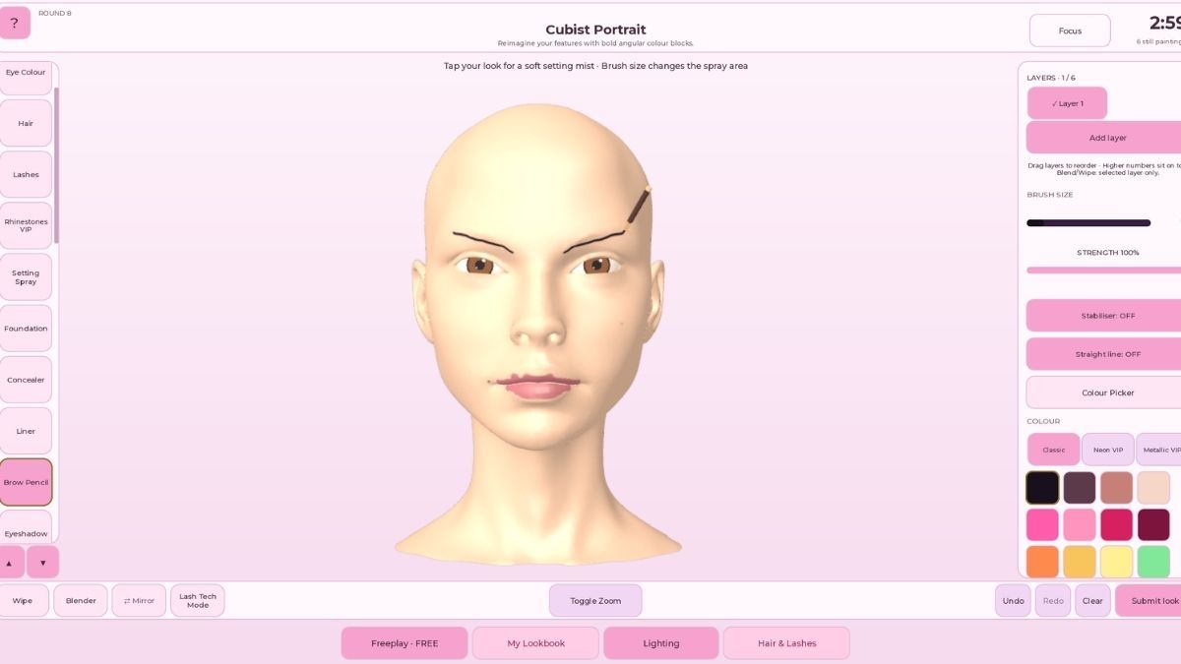Open the Lighting tab
The width and height of the screenshot is (1181, 664).
[x=660, y=643]
